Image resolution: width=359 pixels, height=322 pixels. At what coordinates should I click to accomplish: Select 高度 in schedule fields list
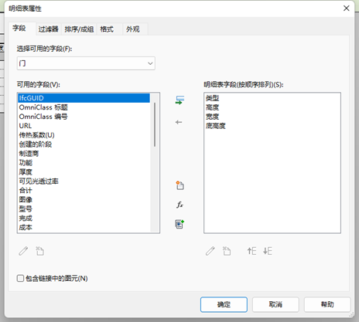272,107
